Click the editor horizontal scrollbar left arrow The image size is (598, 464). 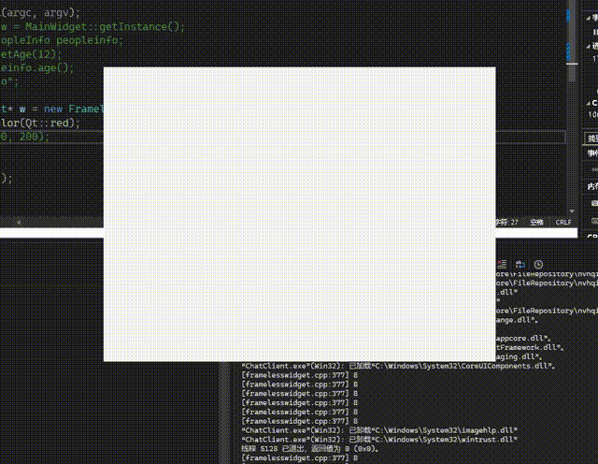[x=19, y=223]
